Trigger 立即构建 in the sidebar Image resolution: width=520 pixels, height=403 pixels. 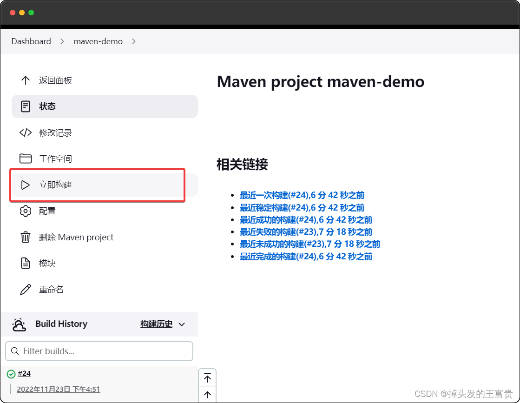coord(105,185)
